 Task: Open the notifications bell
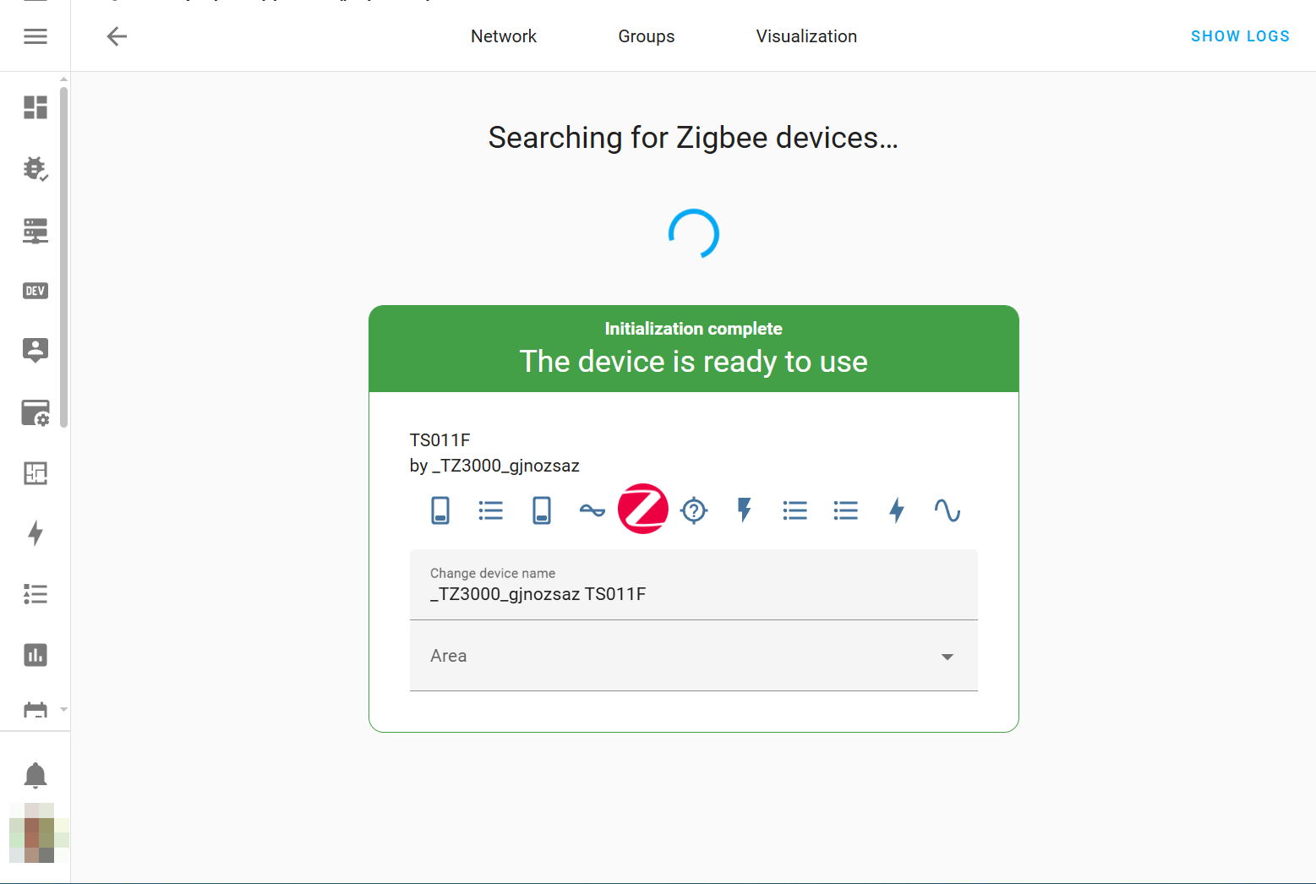35,775
